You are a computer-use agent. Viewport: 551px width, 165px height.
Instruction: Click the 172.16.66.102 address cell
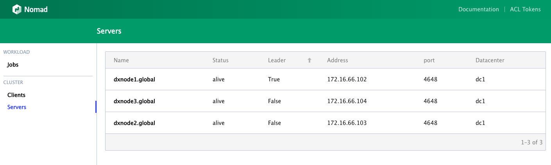point(347,79)
